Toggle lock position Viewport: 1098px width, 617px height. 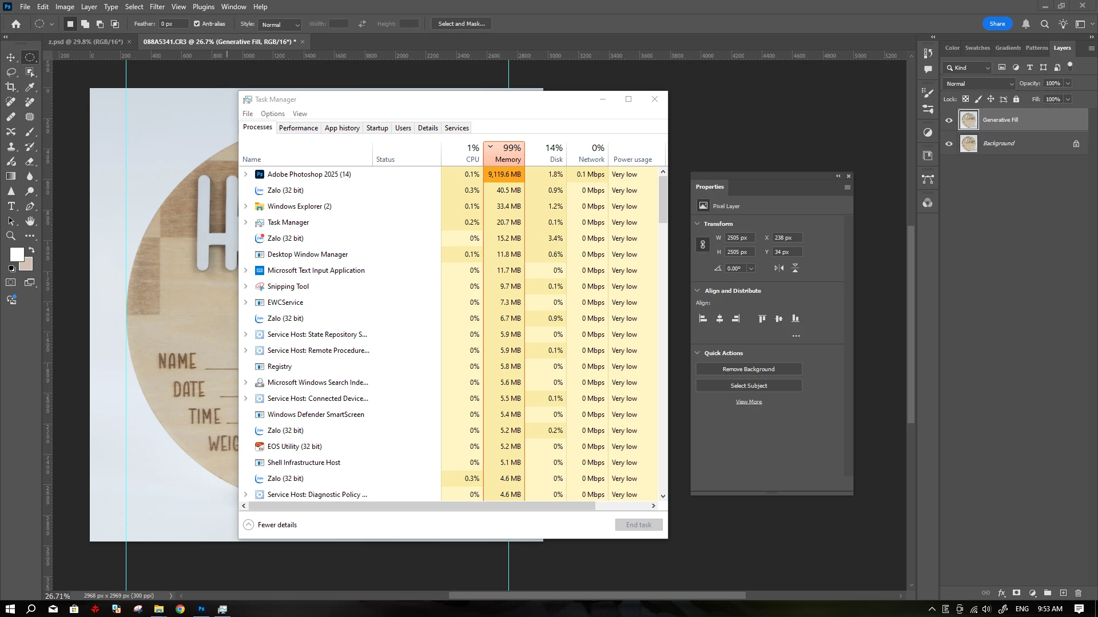click(991, 99)
